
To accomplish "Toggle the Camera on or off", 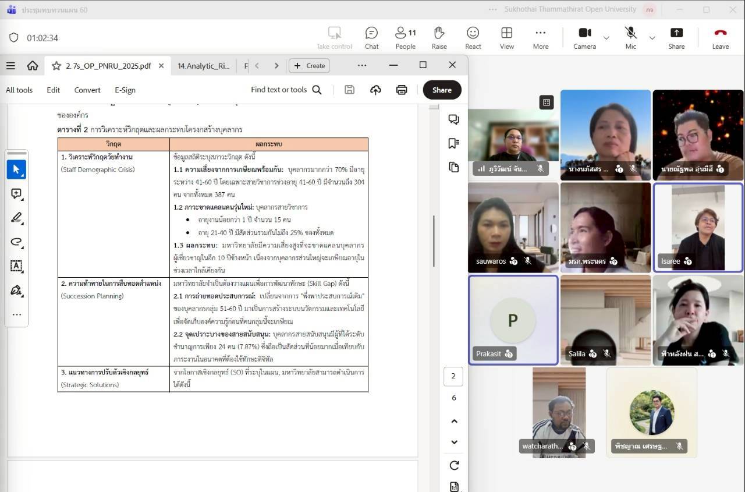I will pos(584,38).
